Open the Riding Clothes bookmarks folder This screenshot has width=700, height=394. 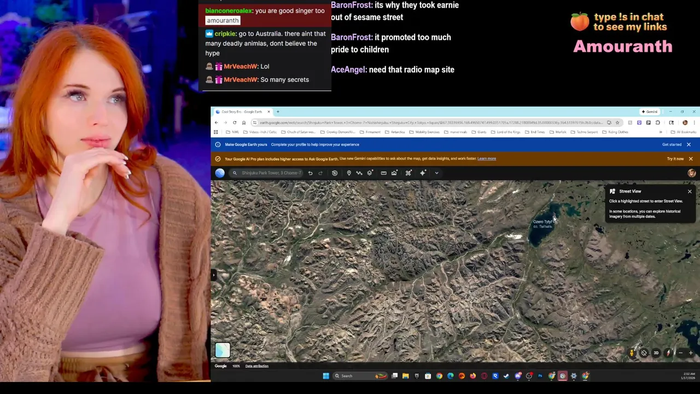click(616, 132)
